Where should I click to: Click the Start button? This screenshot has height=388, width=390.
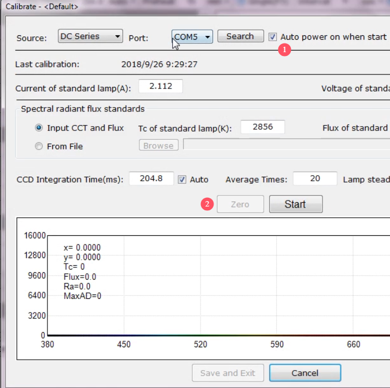pos(296,204)
